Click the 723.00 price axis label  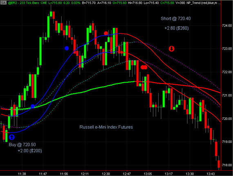coord(227,49)
